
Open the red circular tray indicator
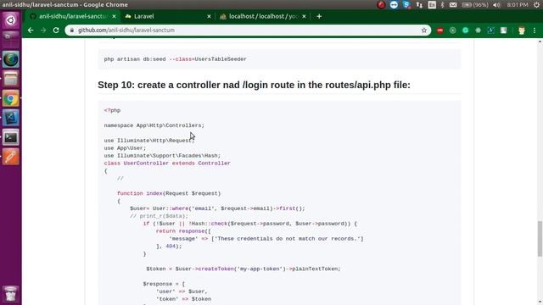(381, 5)
